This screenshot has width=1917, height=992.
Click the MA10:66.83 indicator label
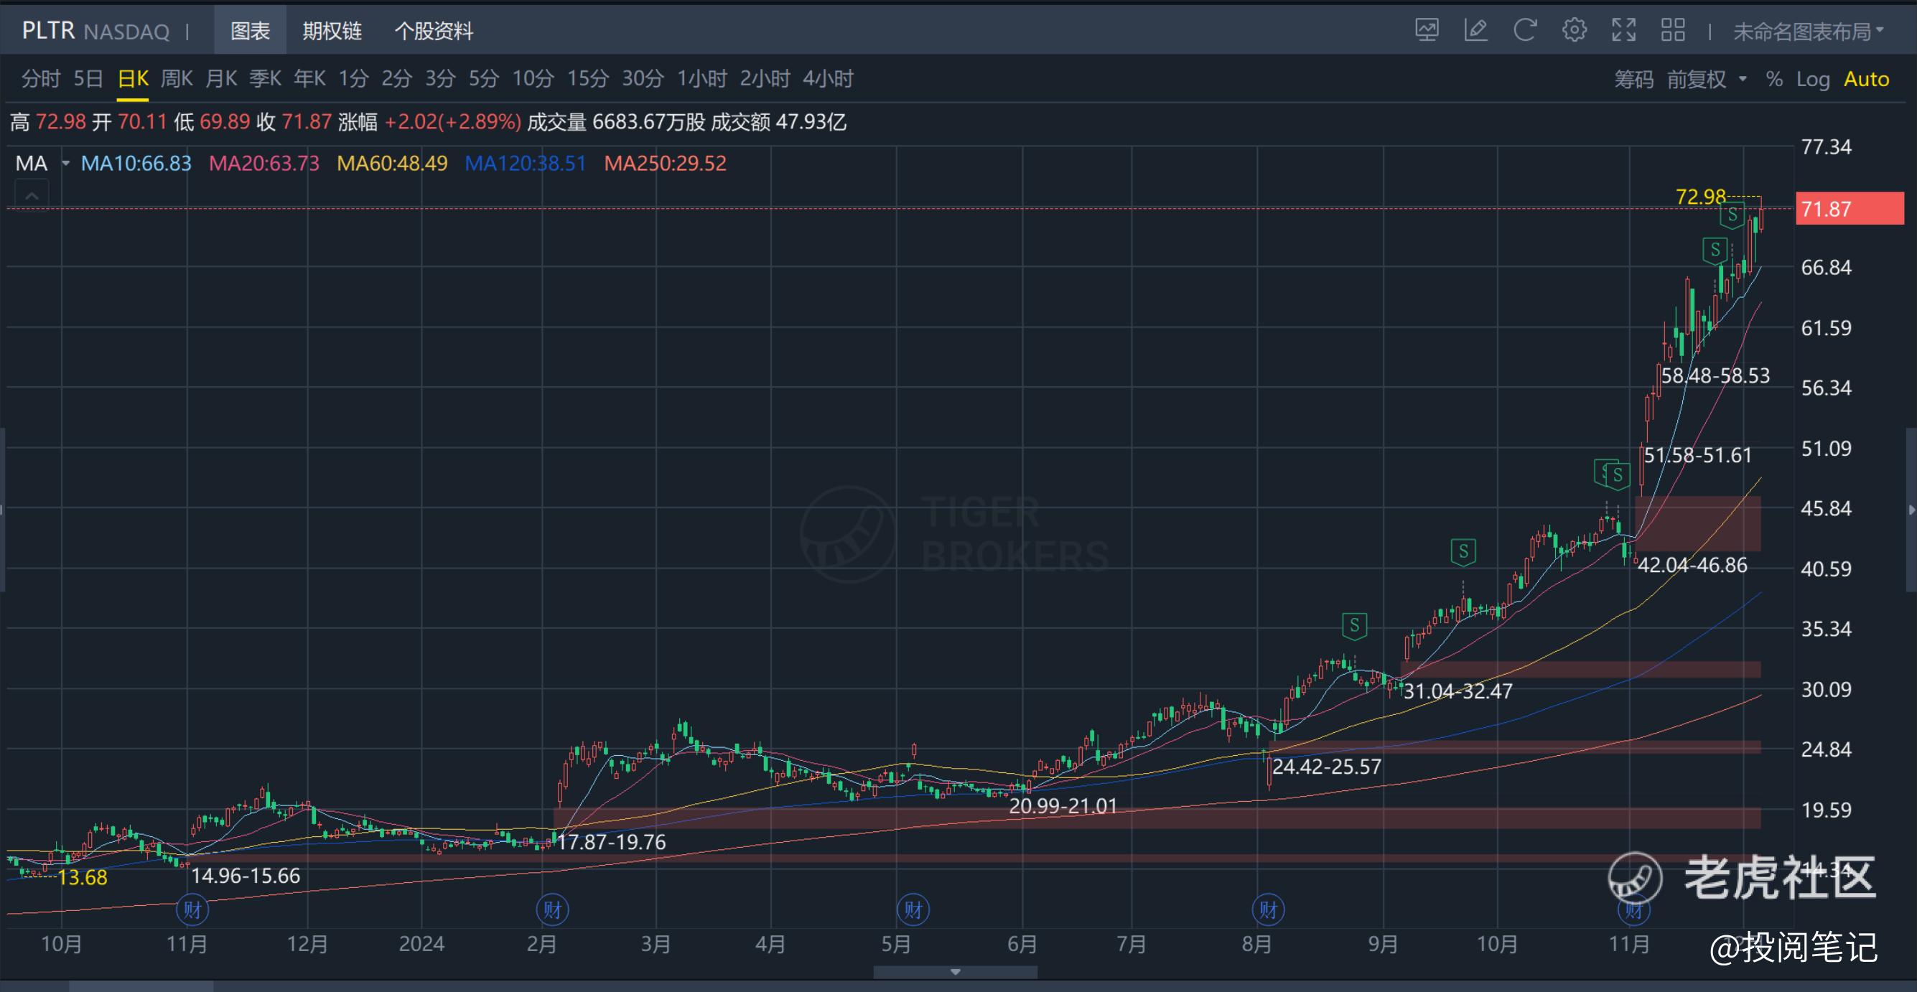[x=136, y=163]
